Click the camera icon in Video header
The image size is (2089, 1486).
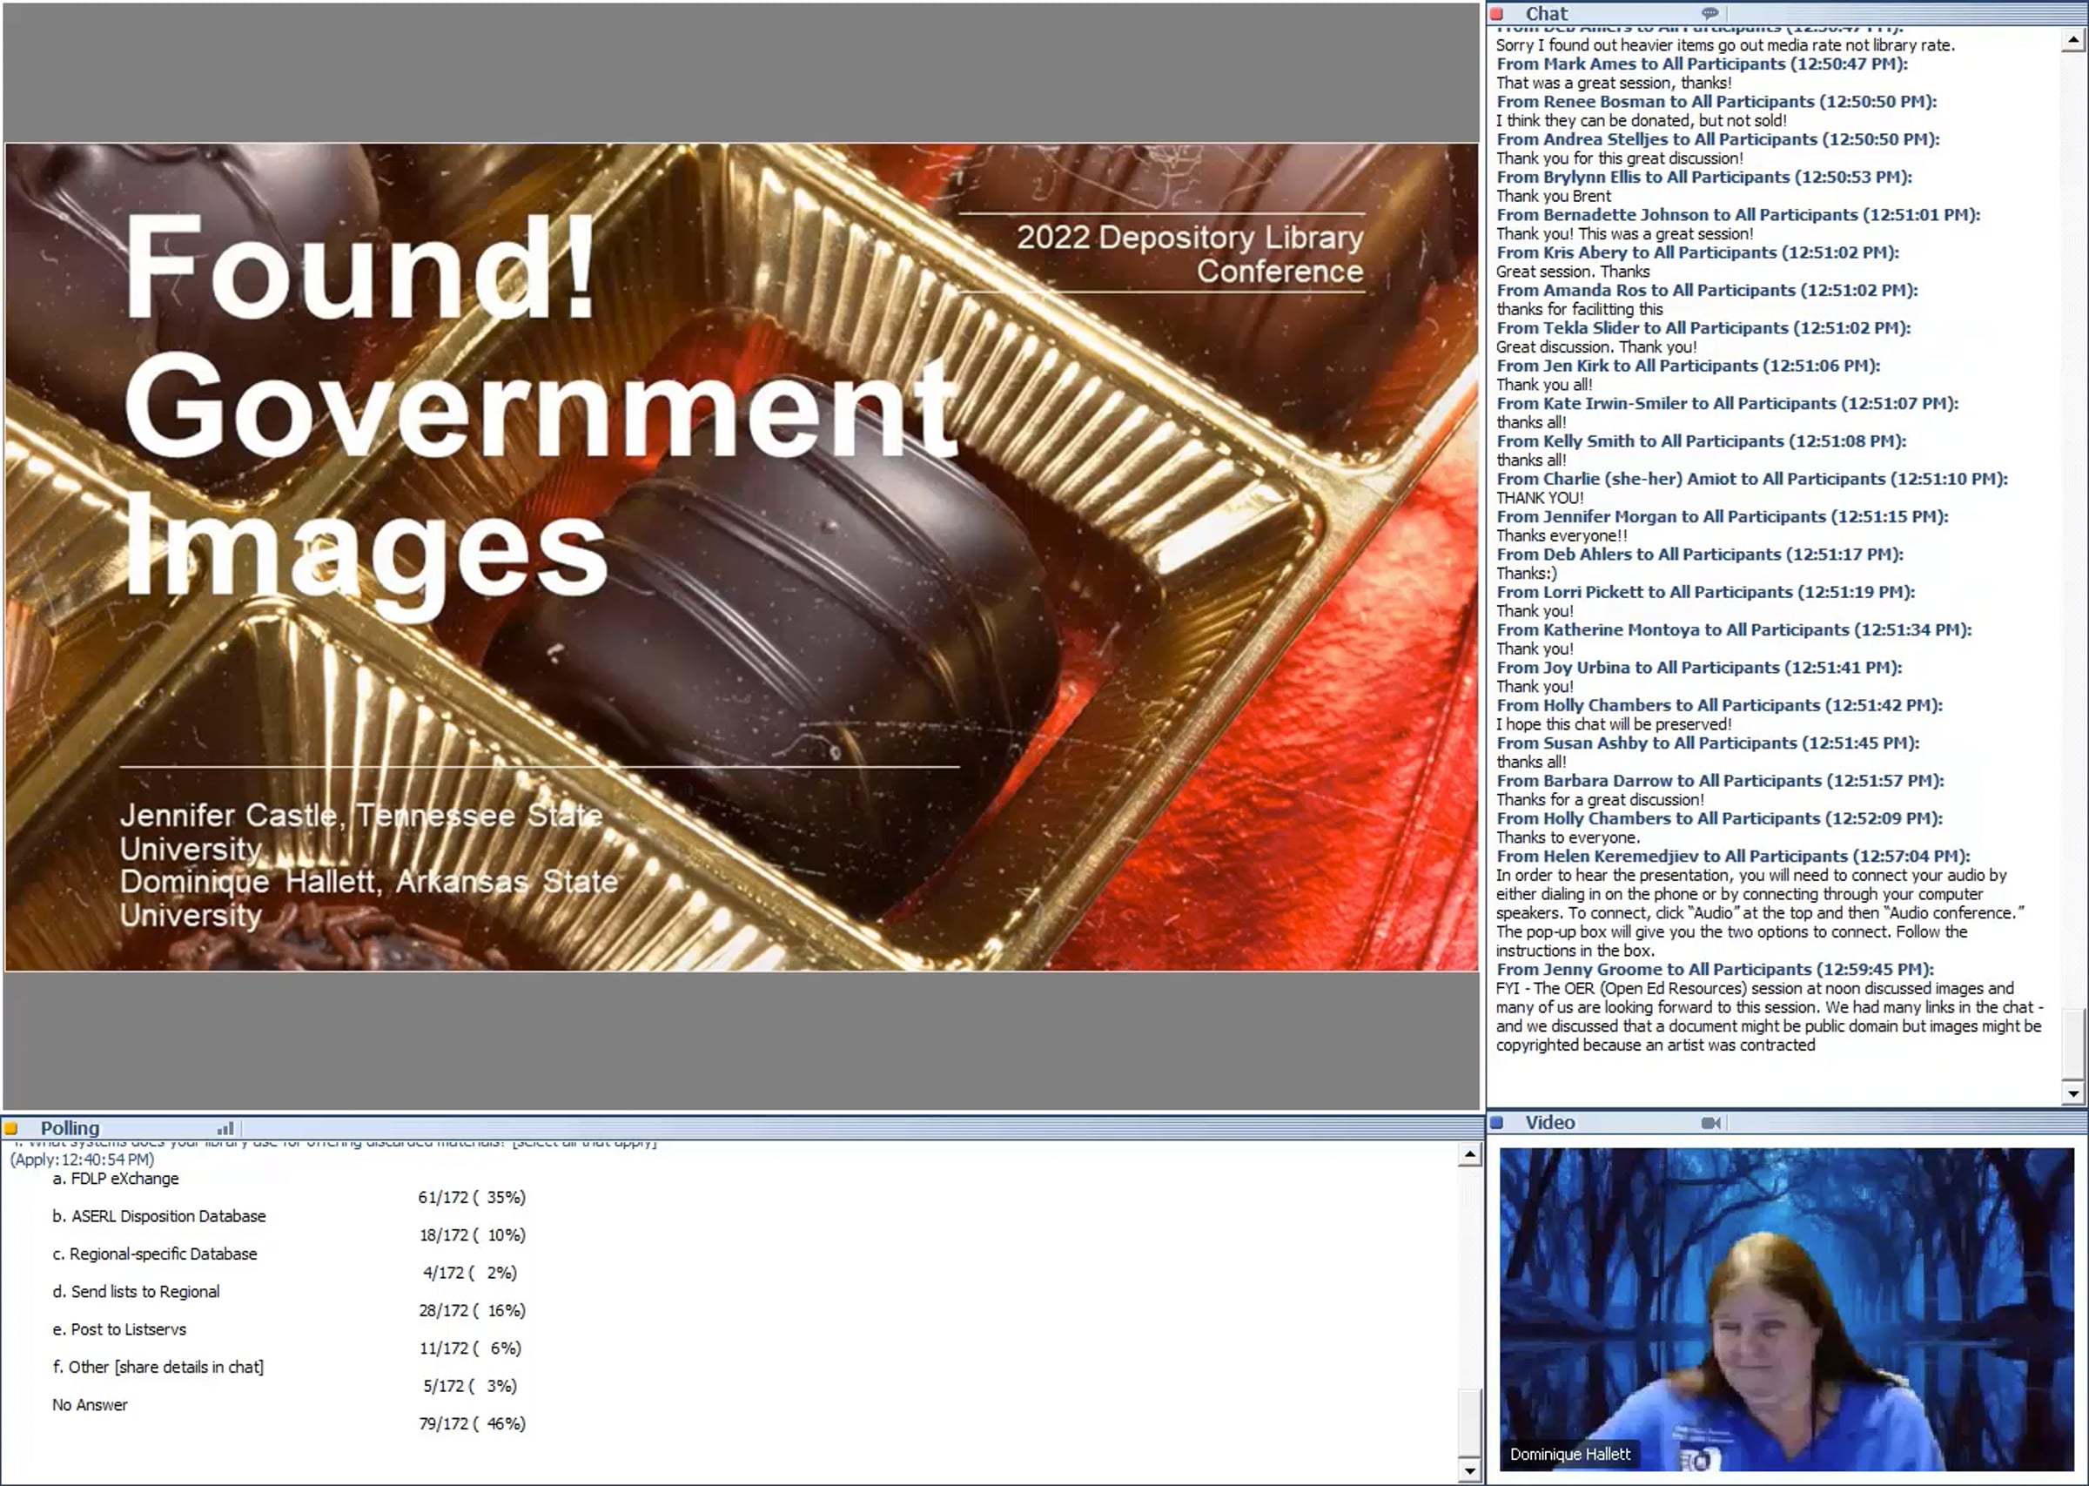point(1710,1123)
